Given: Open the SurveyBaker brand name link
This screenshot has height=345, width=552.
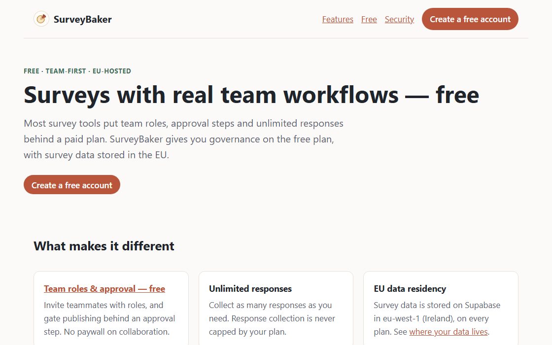Looking at the screenshot, I should click(x=82, y=19).
